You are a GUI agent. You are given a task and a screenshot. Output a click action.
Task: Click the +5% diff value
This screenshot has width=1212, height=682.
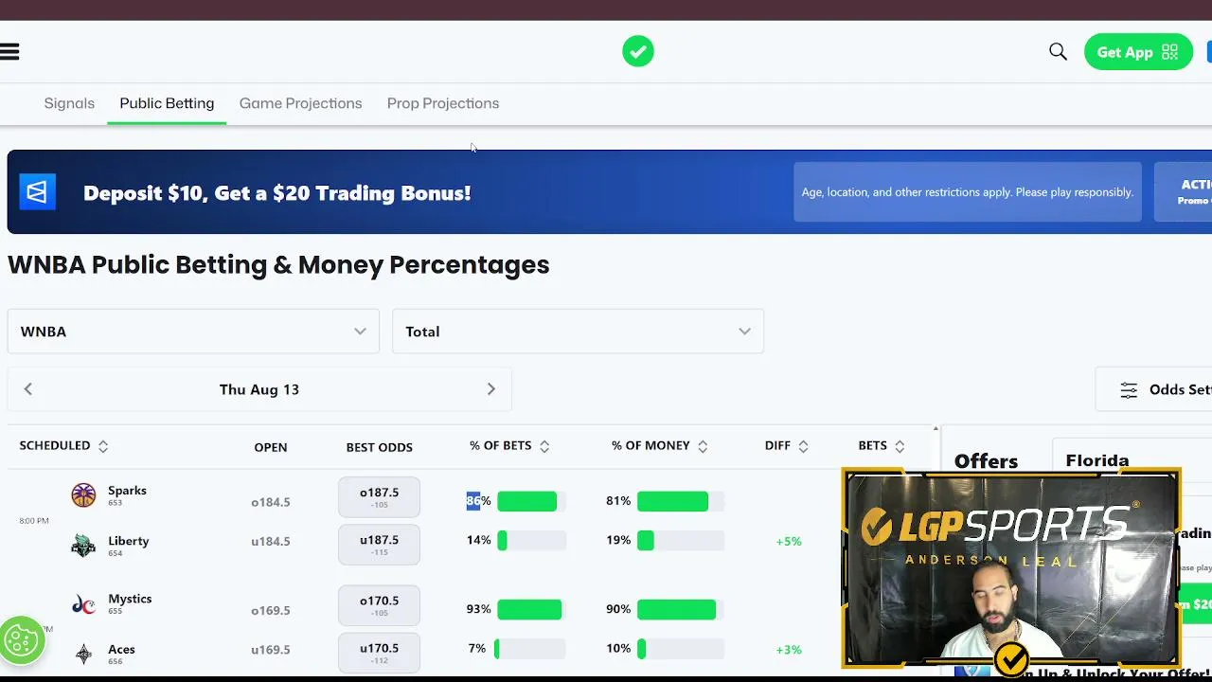coord(789,542)
